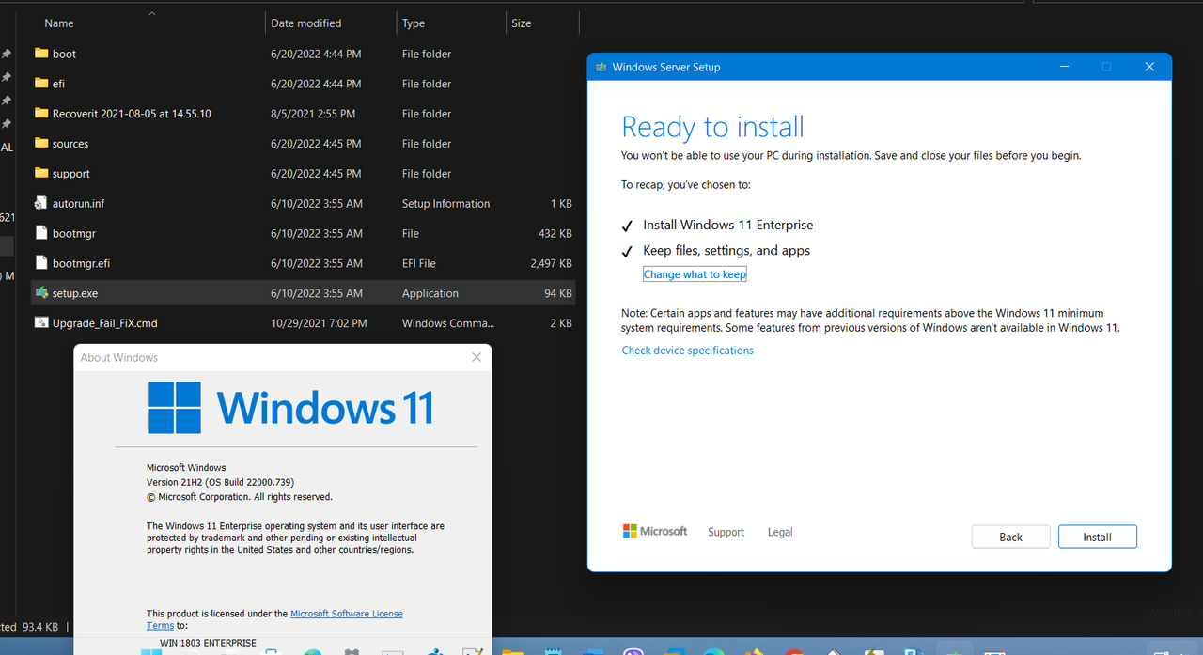Minimize the Windows Server Setup window
This screenshot has height=655, width=1203.
point(1065,67)
